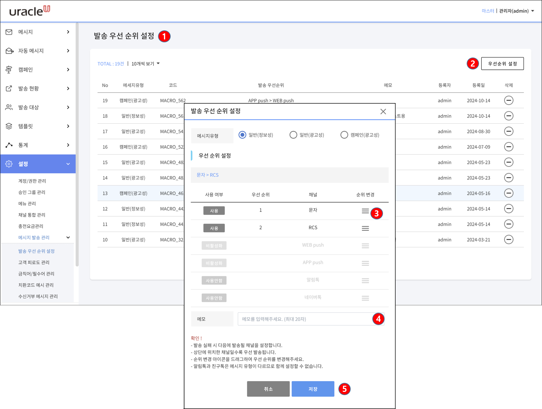Collapse the 메시지 발송 관리 submenu arrow
This screenshot has width=542, height=409.
click(68, 237)
